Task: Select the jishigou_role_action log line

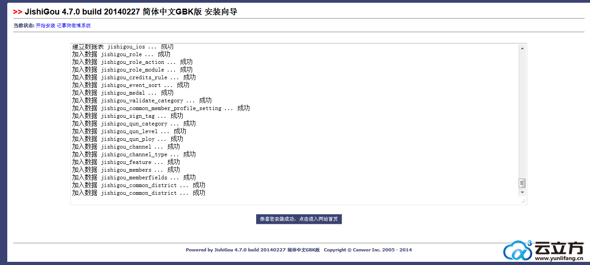Action: (132, 62)
